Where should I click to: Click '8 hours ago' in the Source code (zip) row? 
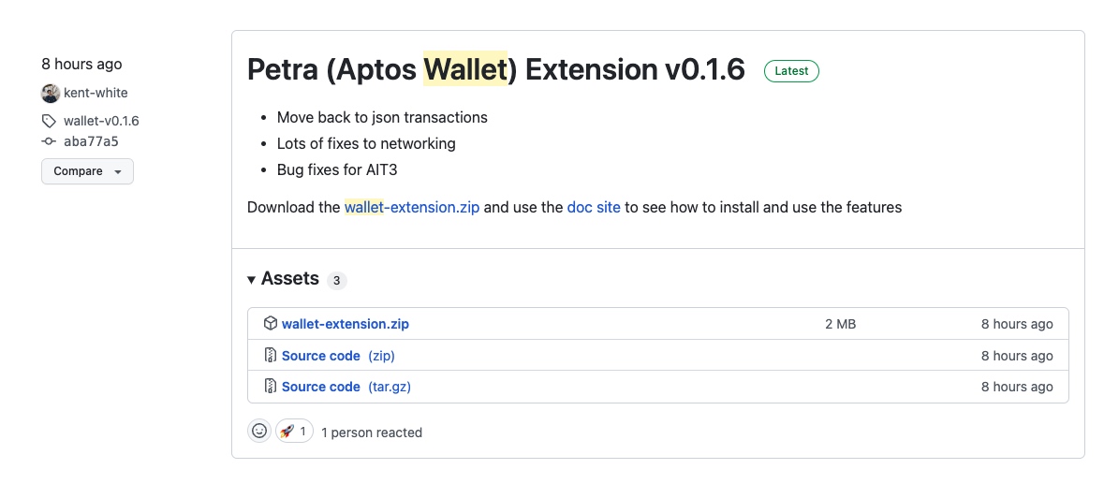pyautogui.click(x=1018, y=356)
